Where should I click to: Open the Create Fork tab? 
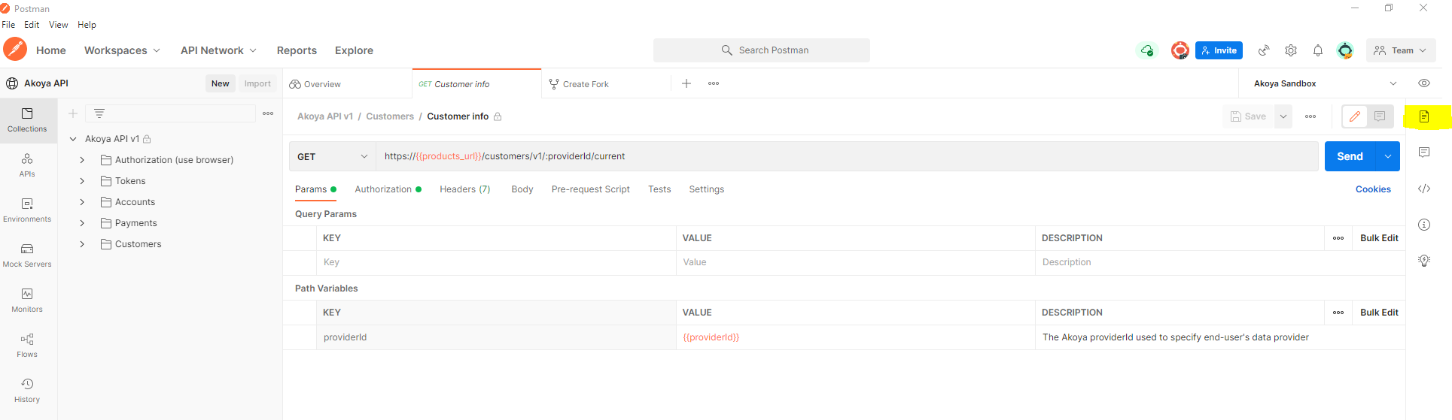586,84
